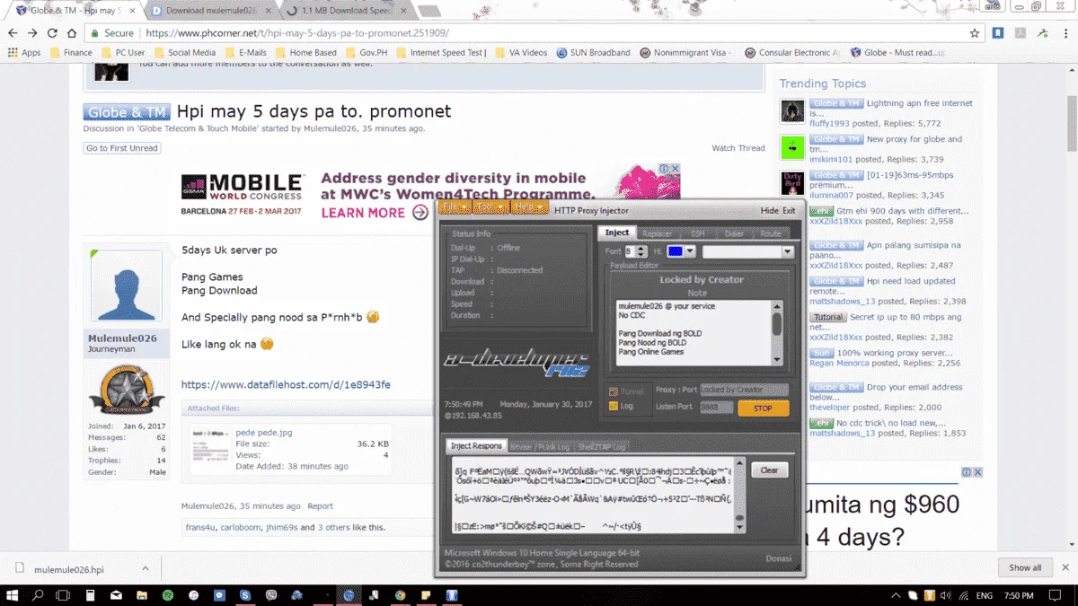
Task: Click Exit in the Proxy Injector title bar
Action: click(x=789, y=210)
